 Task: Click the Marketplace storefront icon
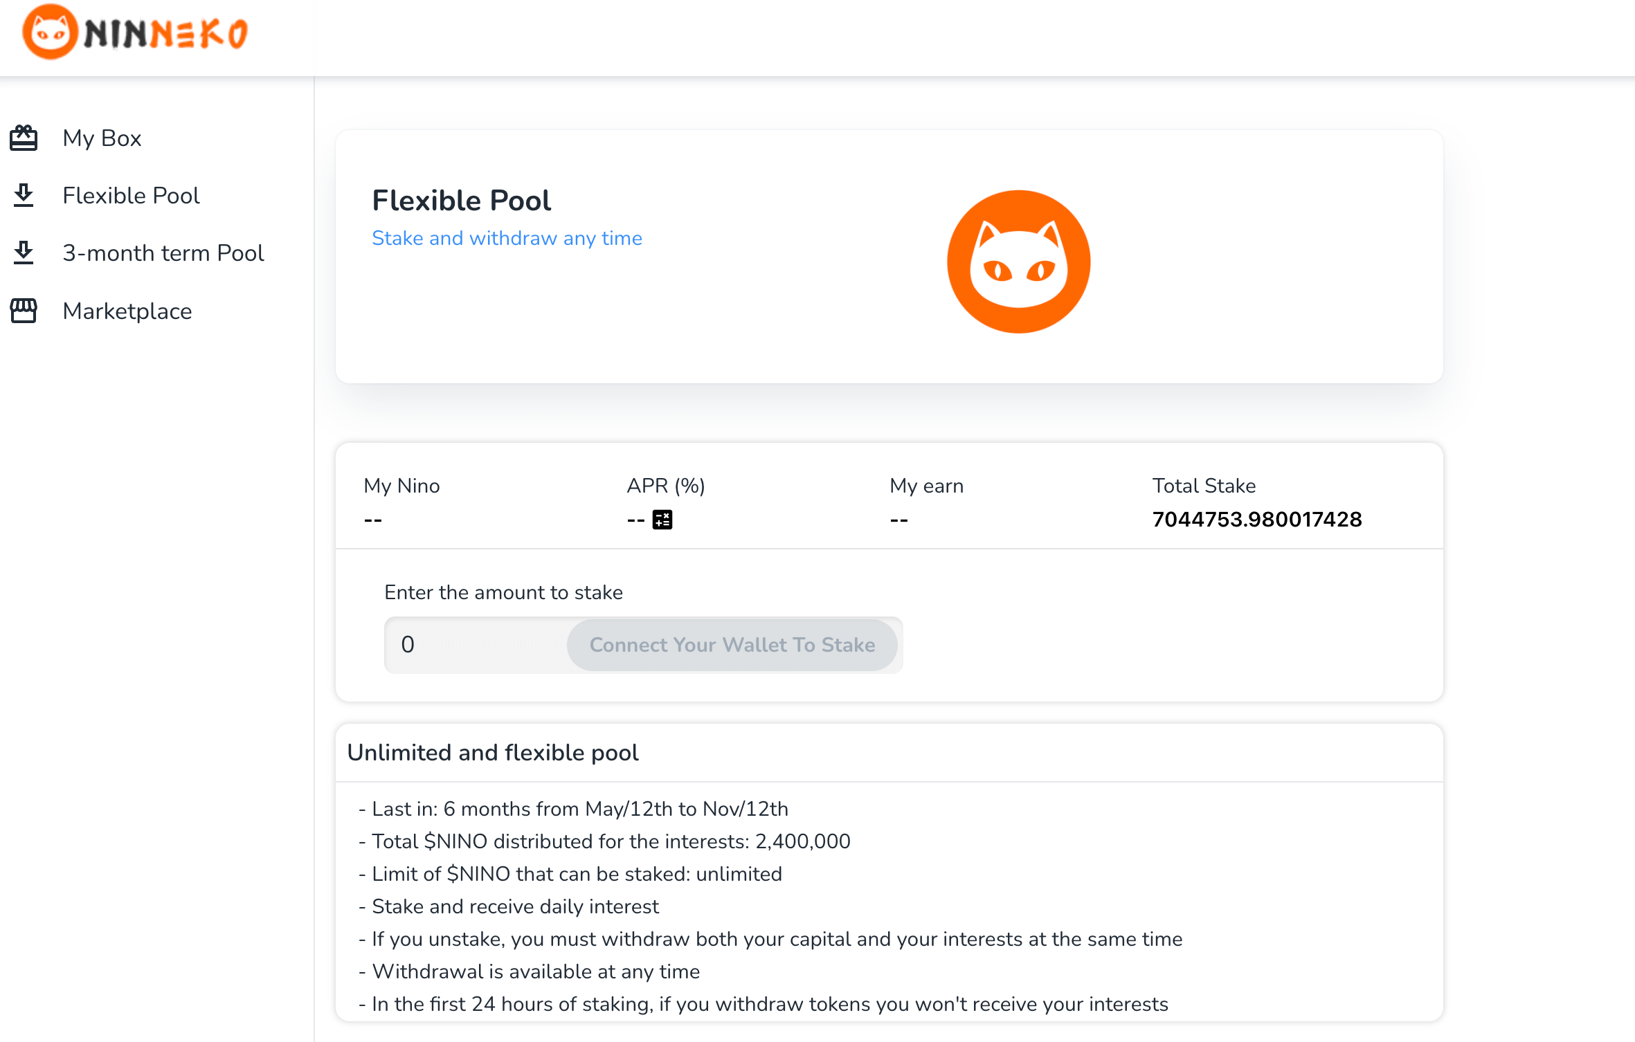pyautogui.click(x=24, y=311)
